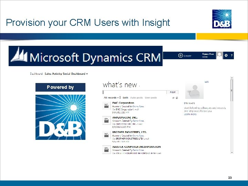Screen dimensions: 248x186
Task: Select the User posts filter
Action: [151, 97]
